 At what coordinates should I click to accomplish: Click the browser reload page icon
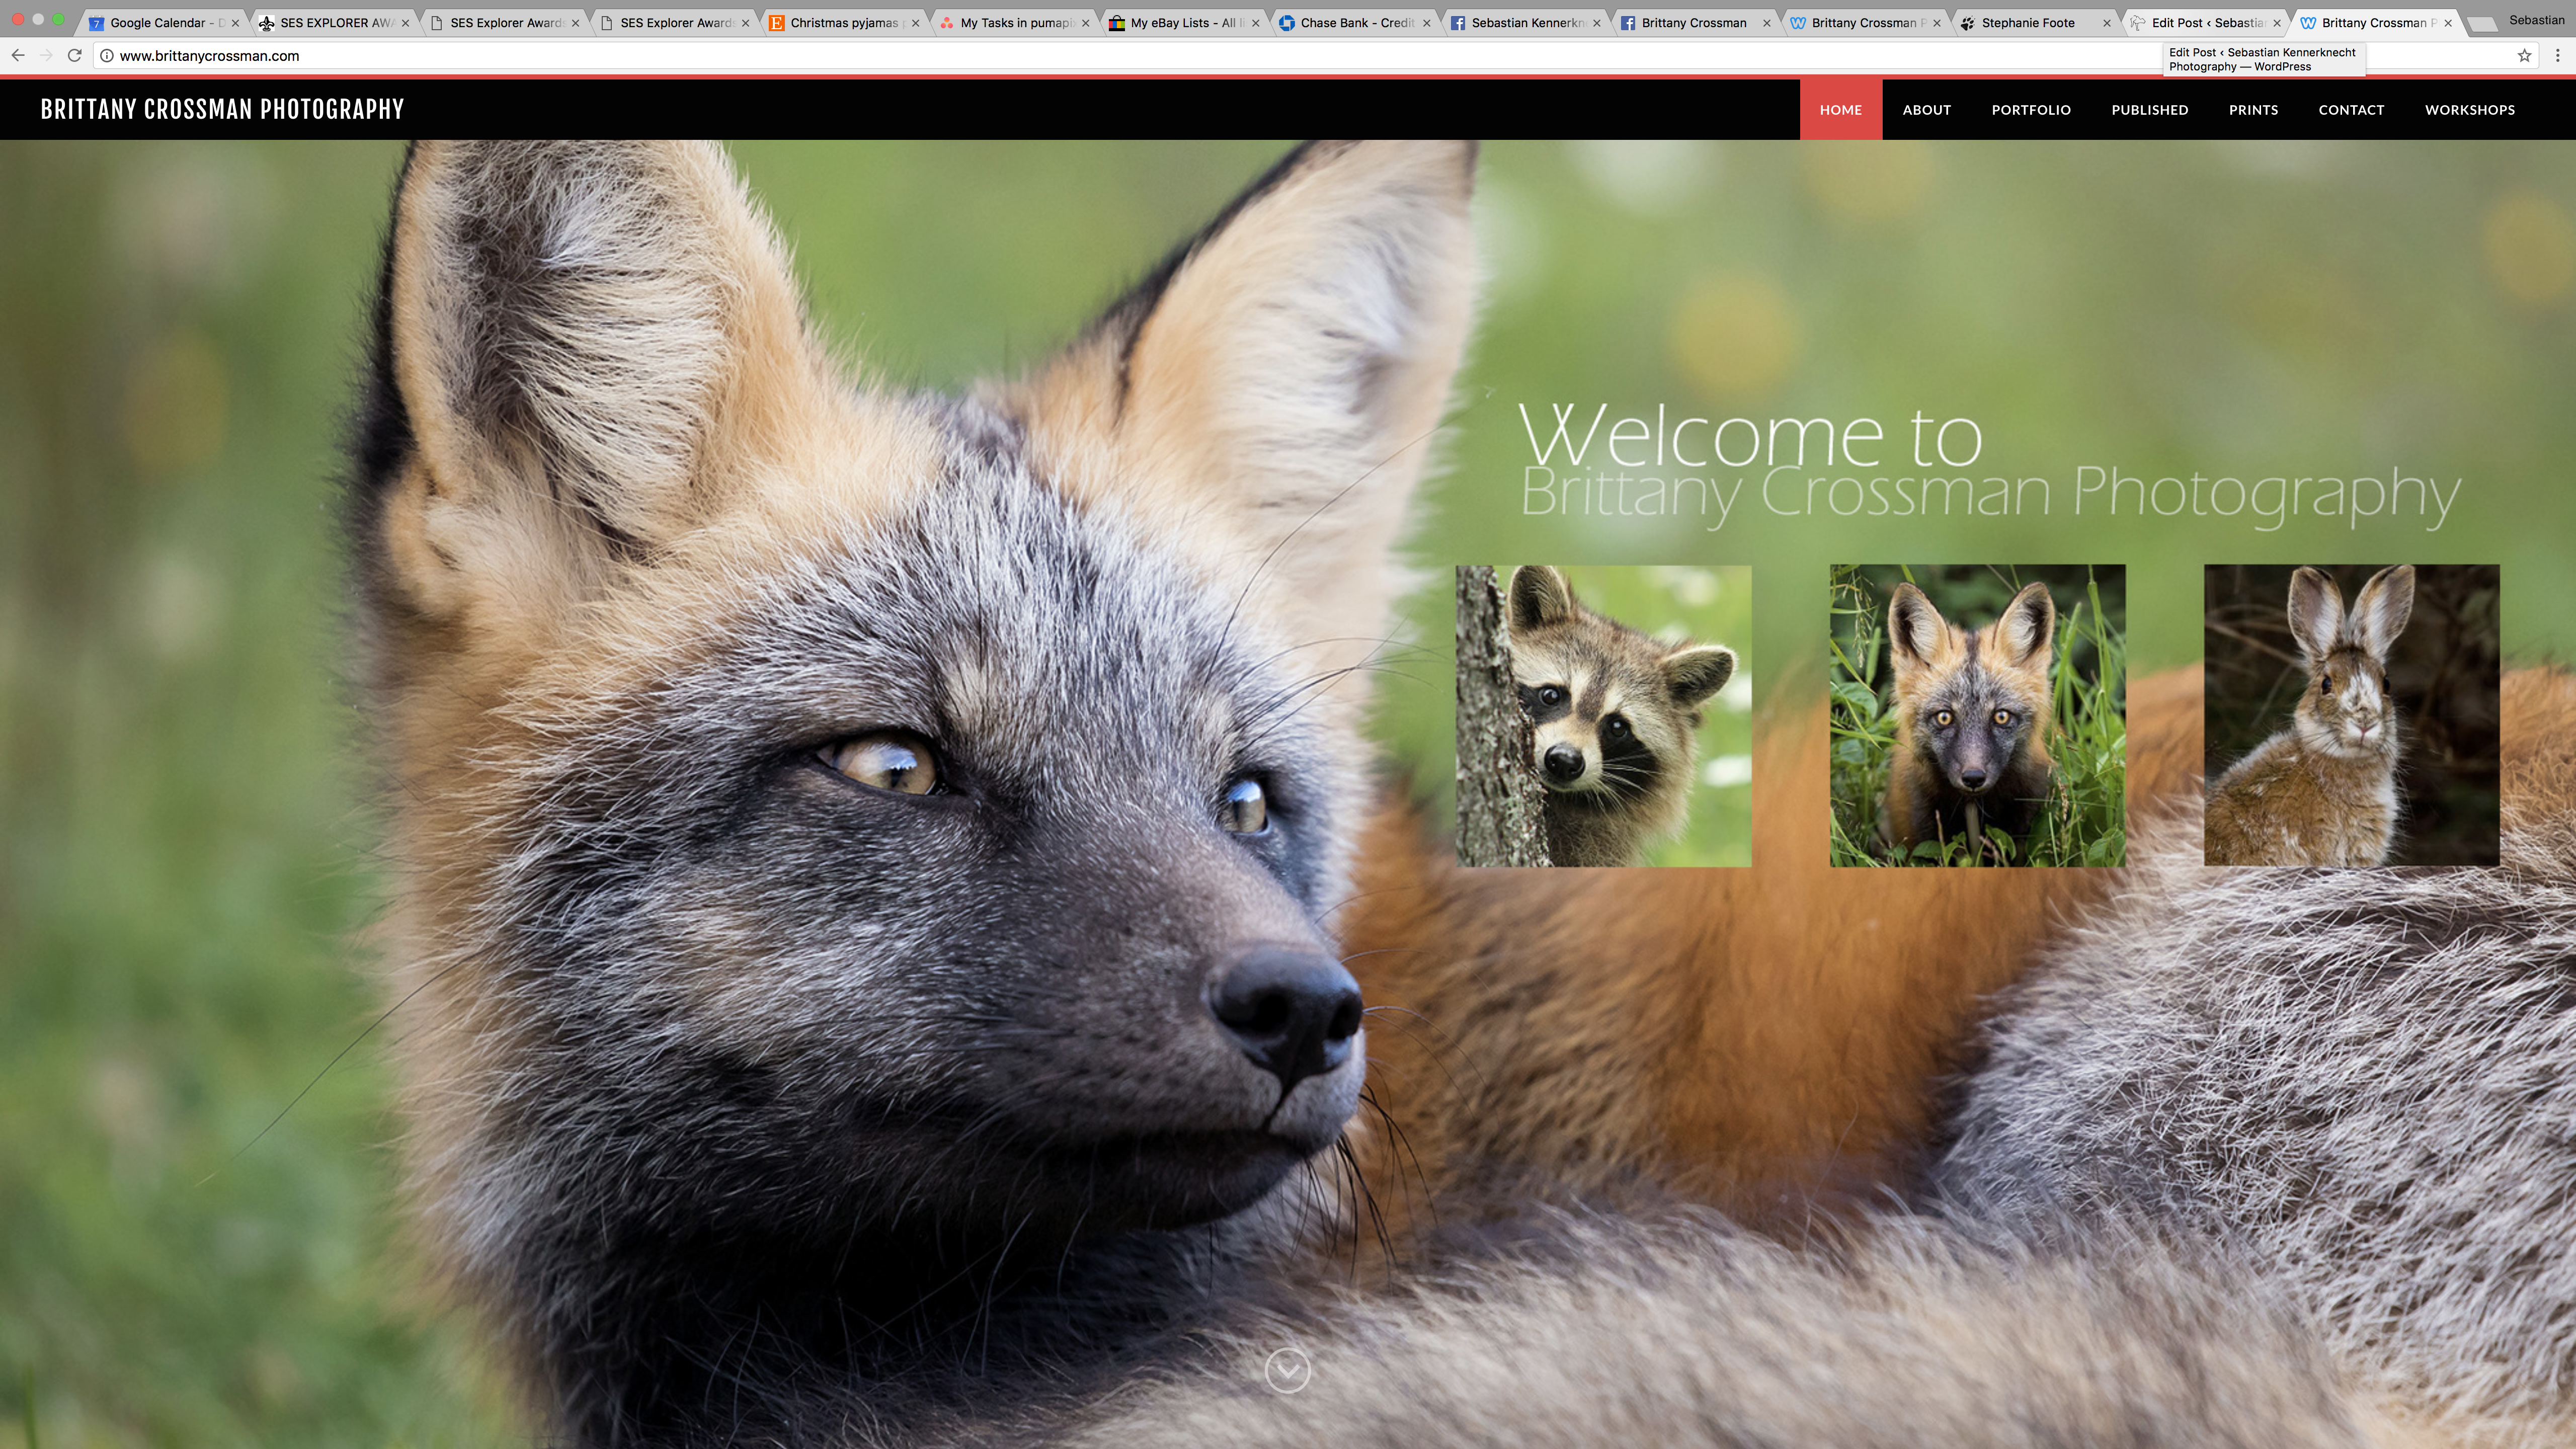click(x=74, y=55)
